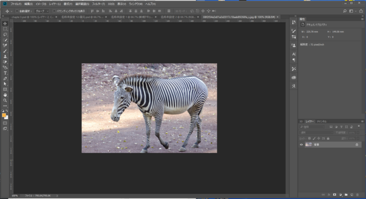This screenshot has height=199, width=366.
Task: Open the Paragraph panel icon
Action: (294, 60)
